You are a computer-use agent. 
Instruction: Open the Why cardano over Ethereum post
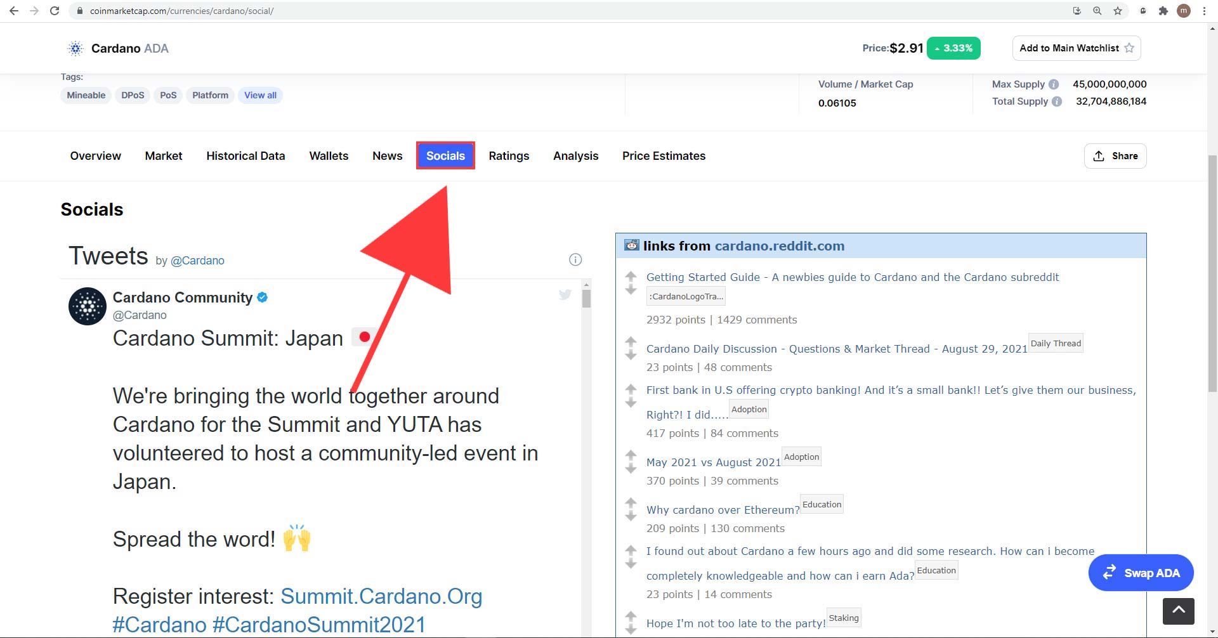723,510
